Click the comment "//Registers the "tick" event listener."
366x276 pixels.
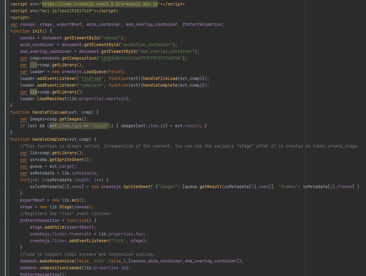pyautogui.click(x=66, y=214)
